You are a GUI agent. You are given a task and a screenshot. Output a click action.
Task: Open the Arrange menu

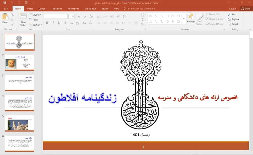coord(191,19)
